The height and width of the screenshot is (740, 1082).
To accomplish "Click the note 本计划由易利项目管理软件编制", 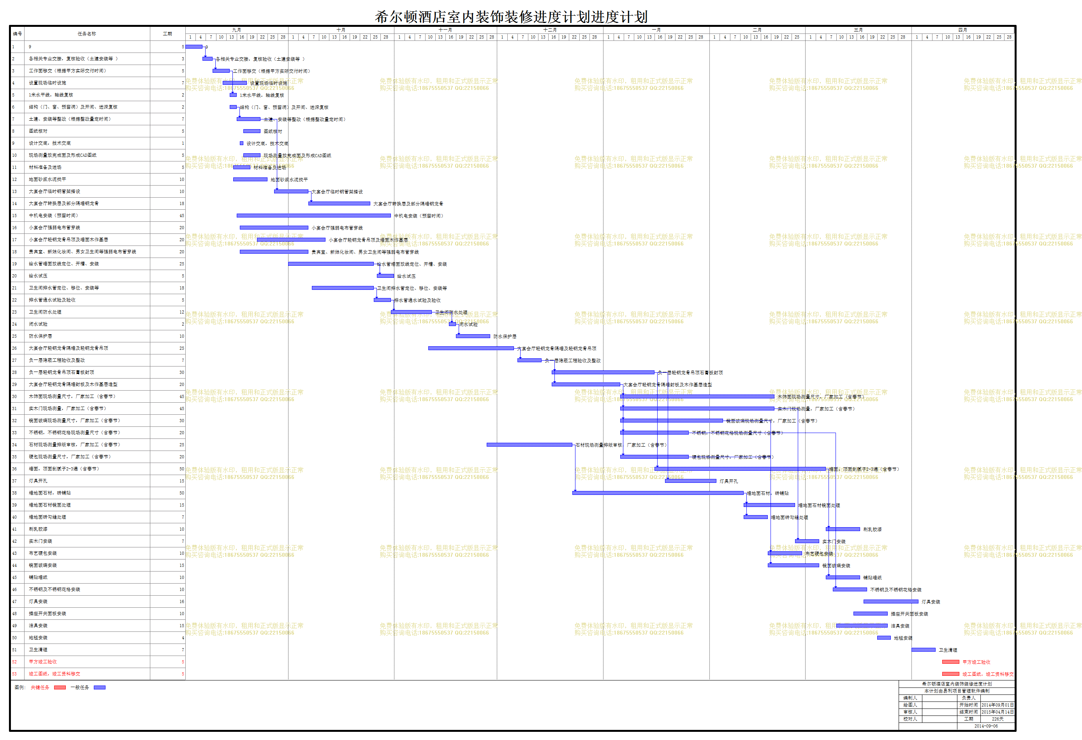I will click(957, 691).
